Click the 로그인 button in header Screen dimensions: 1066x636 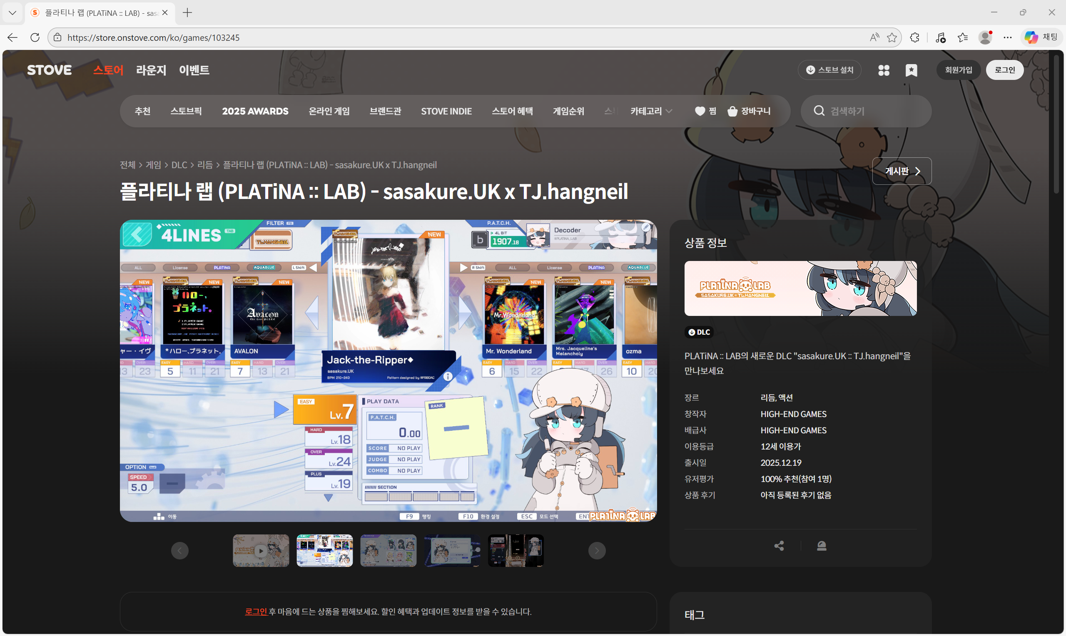click(x=1004, y=70)
